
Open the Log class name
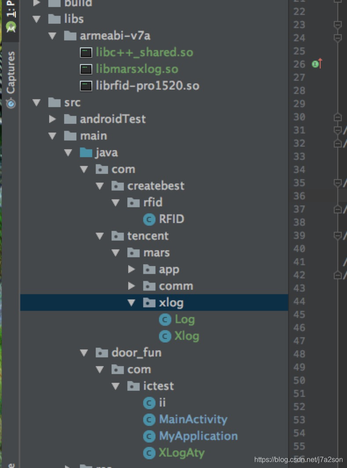click(185, 320)
